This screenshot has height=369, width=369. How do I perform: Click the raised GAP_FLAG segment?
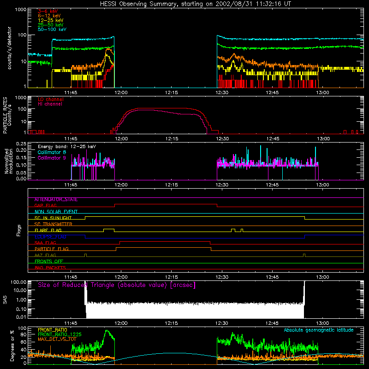pos(166,204)
